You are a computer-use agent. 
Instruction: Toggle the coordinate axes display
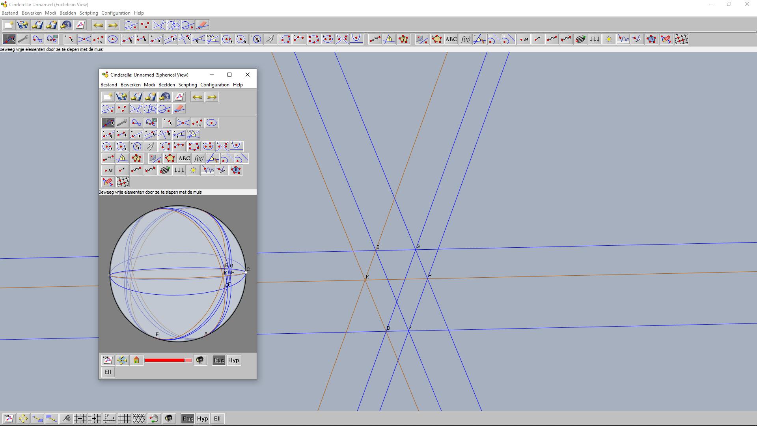pos(109,419)
